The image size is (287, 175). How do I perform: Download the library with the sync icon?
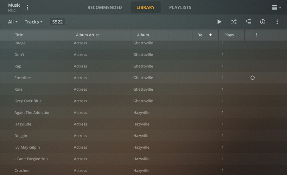pos(263,22)
